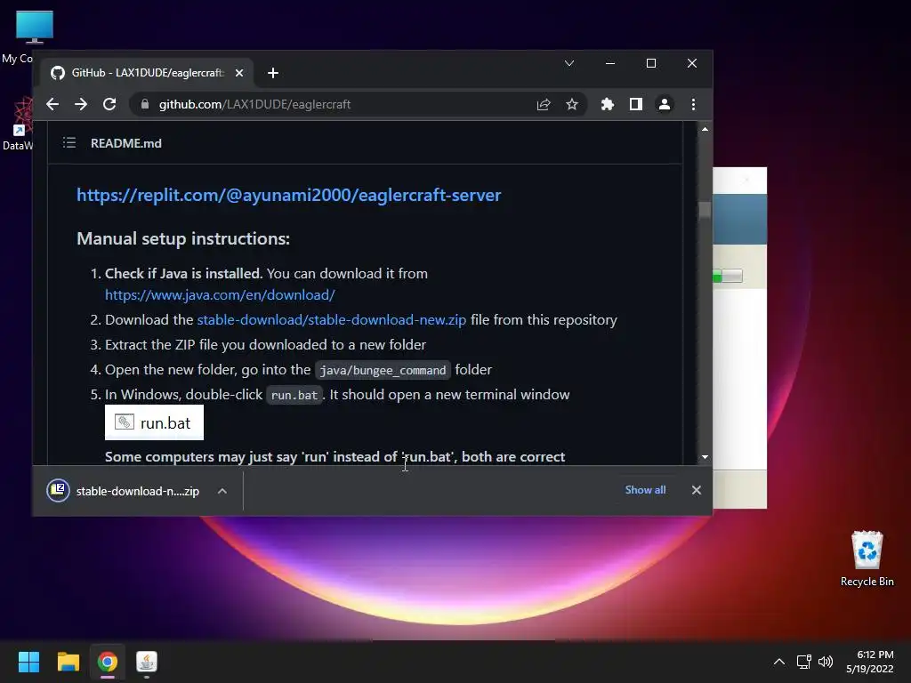Click the README.md file heading
Image resolution: width=911 pixels, height=683 pixels.
(126, 143)
